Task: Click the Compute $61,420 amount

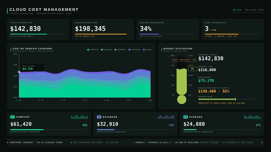Action: 21,124
